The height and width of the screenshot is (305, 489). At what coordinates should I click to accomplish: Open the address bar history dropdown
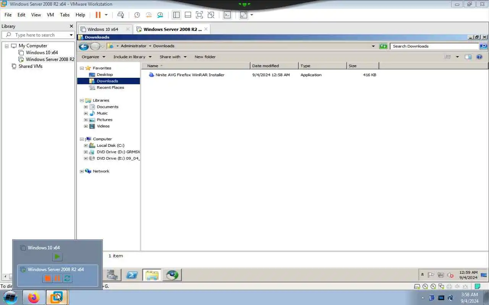coord(373,46)
